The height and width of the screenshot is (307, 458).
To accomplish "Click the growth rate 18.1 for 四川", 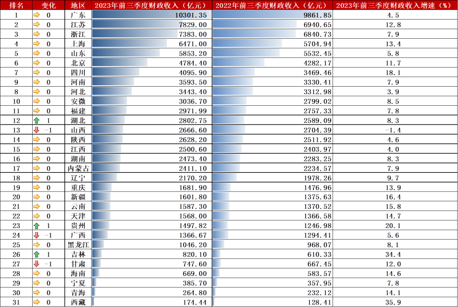I will coord(393,73).
